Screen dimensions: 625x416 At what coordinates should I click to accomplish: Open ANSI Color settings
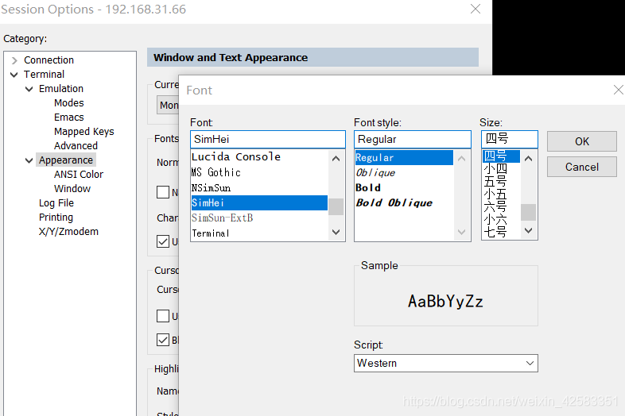point(79,175)
